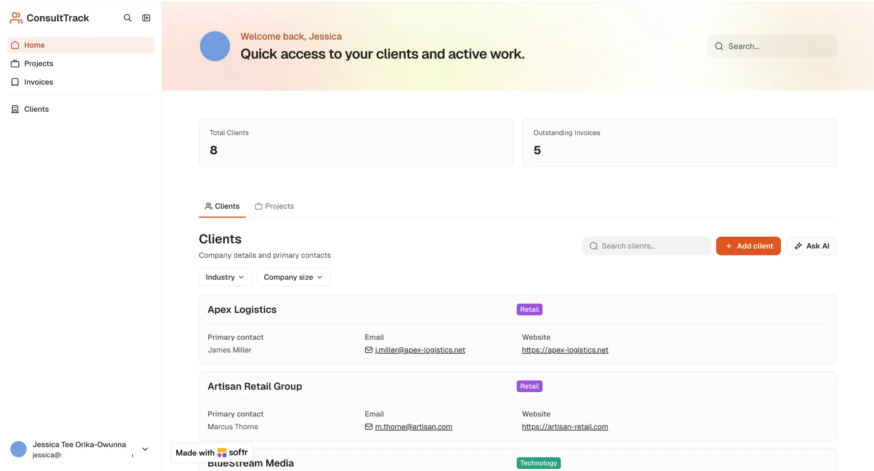Select the Total Clients card
This screenshot has height=471, width=874.
(356, 142)
